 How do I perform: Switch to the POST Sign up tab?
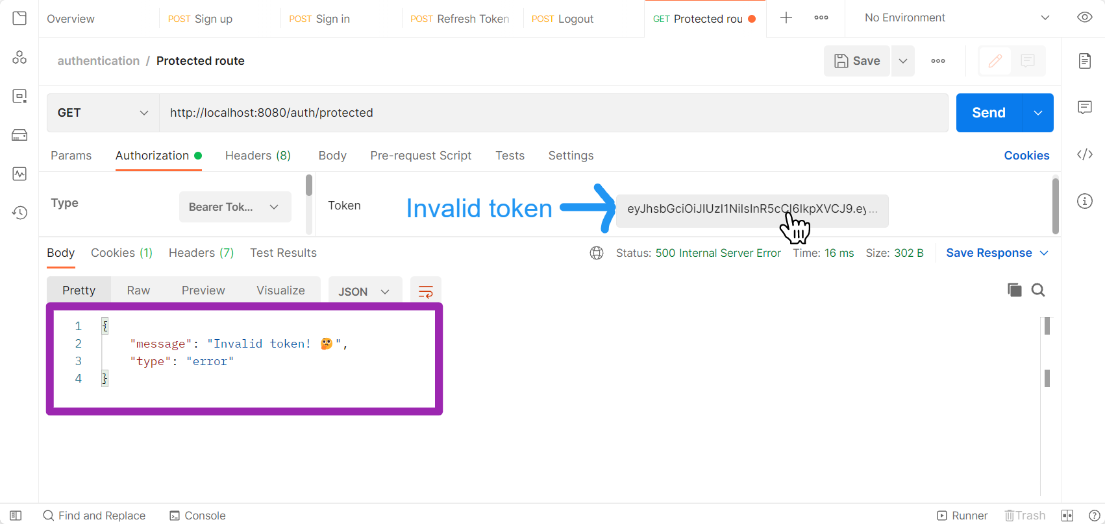coord(200,19)
